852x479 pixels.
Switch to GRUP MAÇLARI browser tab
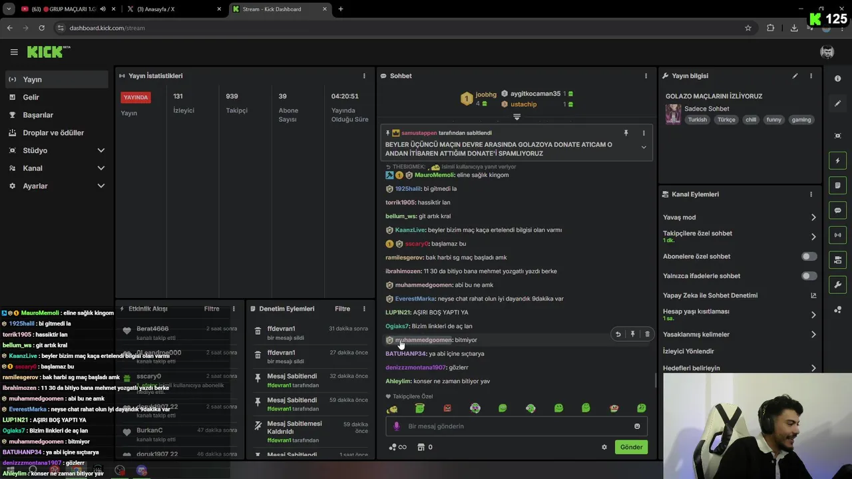pyautogui.click(x=67, y=9)
